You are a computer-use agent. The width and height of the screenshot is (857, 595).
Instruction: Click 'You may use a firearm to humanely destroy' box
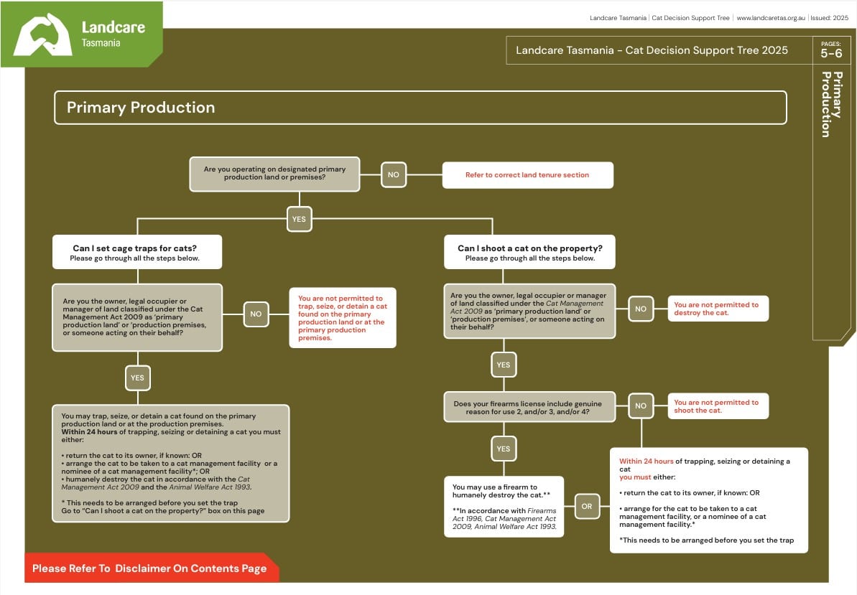point(504,507)
